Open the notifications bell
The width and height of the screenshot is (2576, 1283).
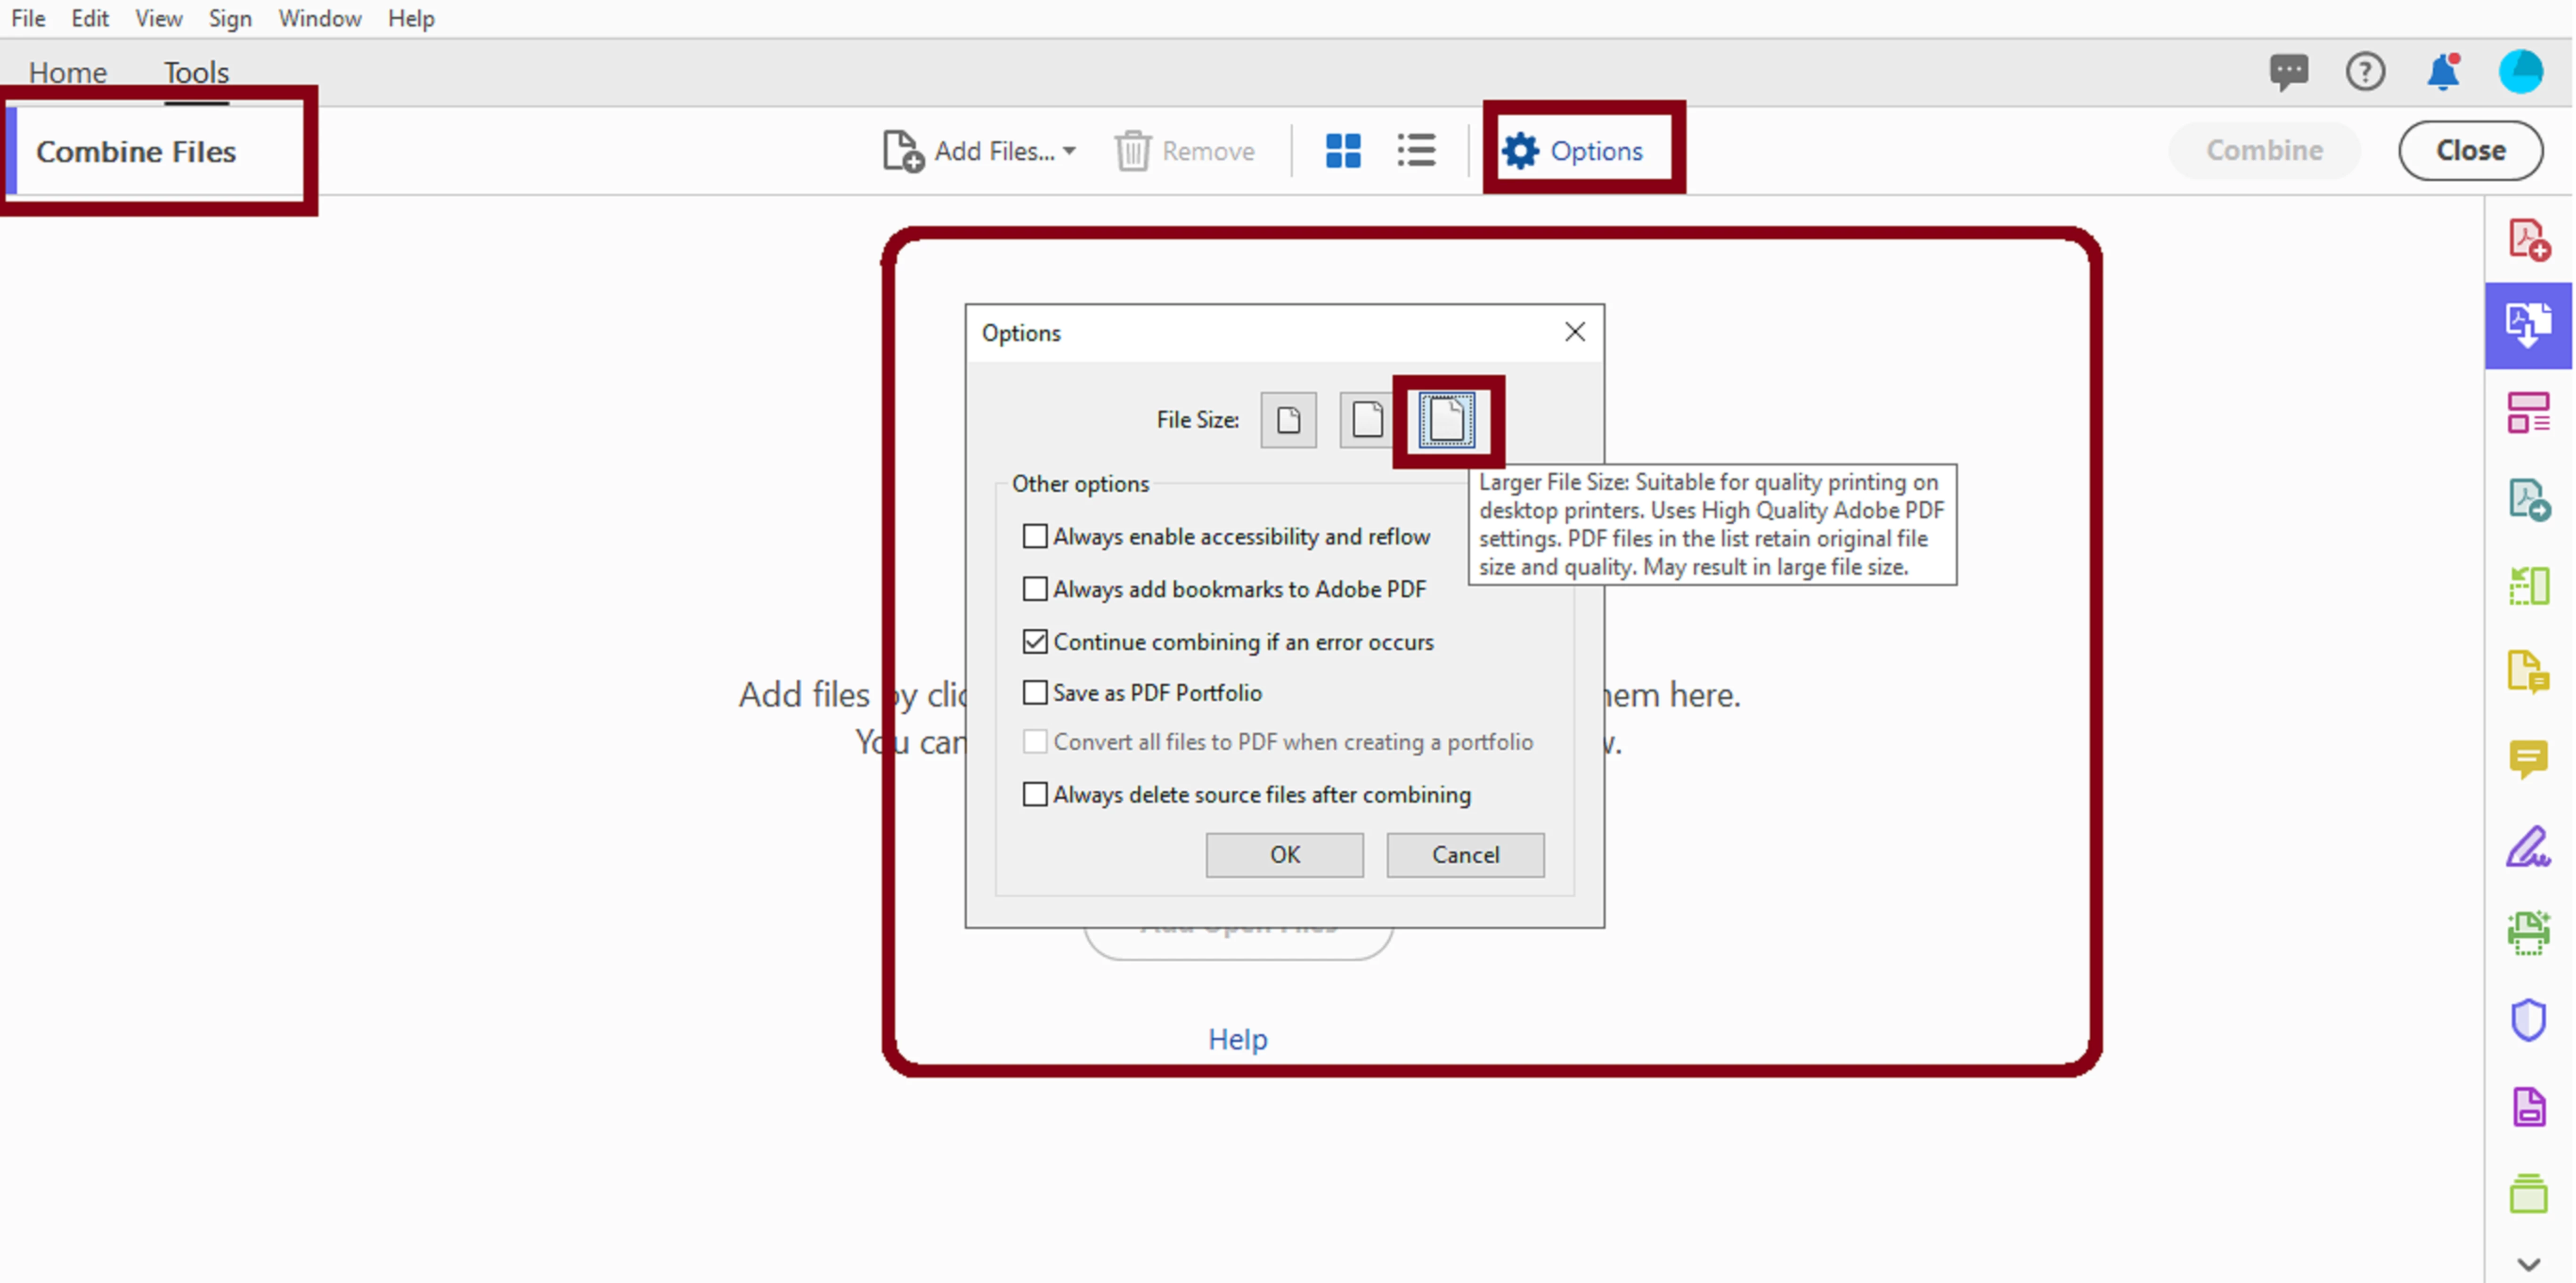point(2443,72)
